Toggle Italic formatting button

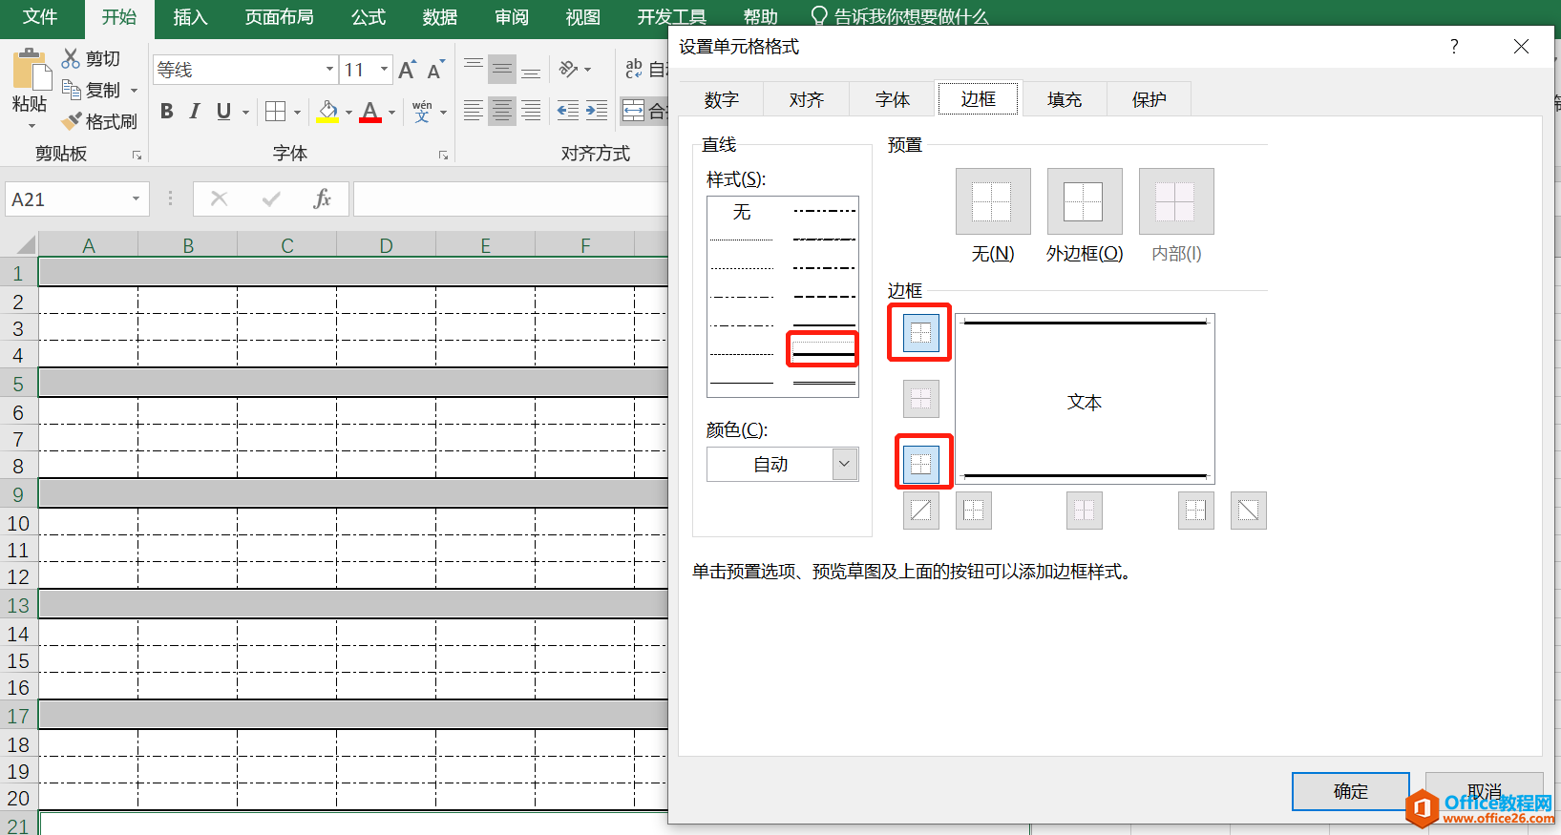tap(195, 112)
